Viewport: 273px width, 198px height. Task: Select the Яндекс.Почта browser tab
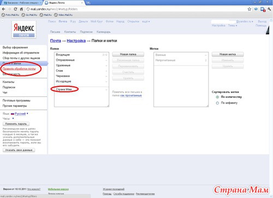[64, 3]
